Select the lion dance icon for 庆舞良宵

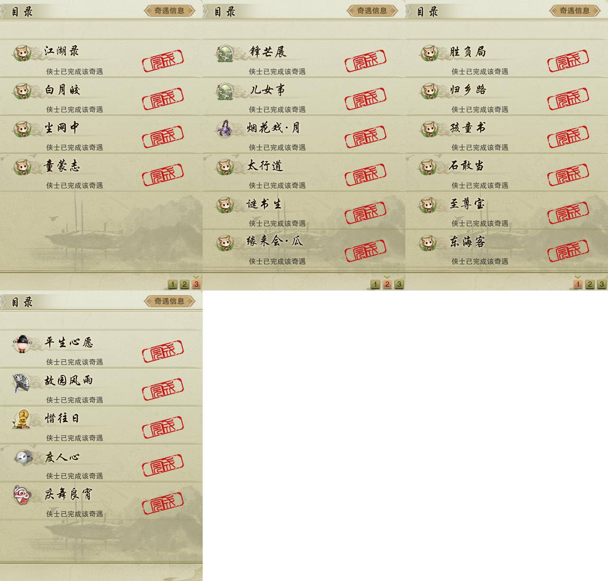22,495
